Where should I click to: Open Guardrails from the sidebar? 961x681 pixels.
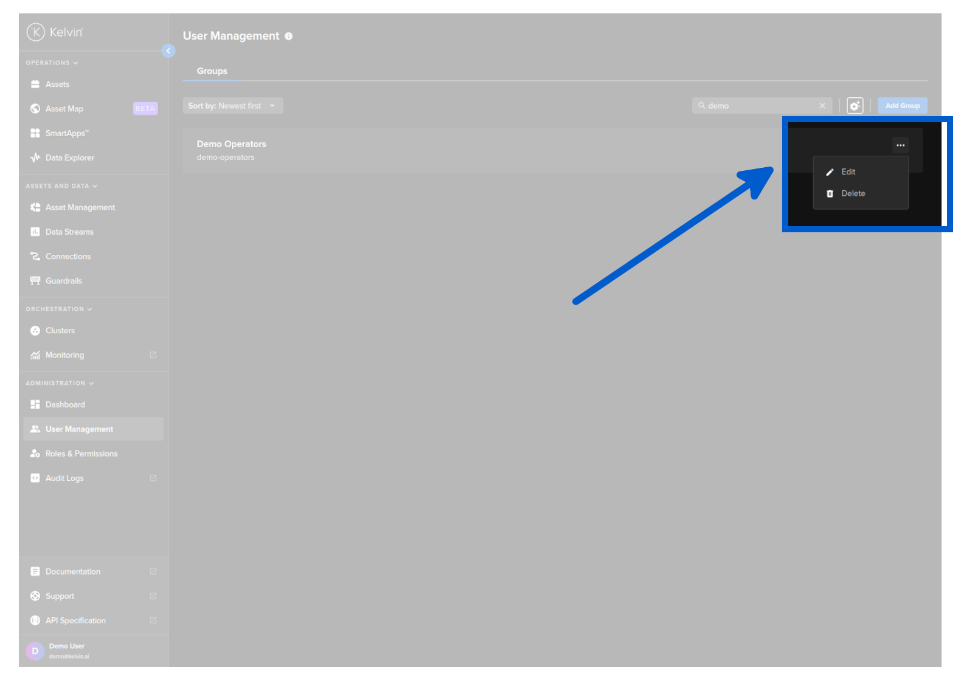coord(63,281)
